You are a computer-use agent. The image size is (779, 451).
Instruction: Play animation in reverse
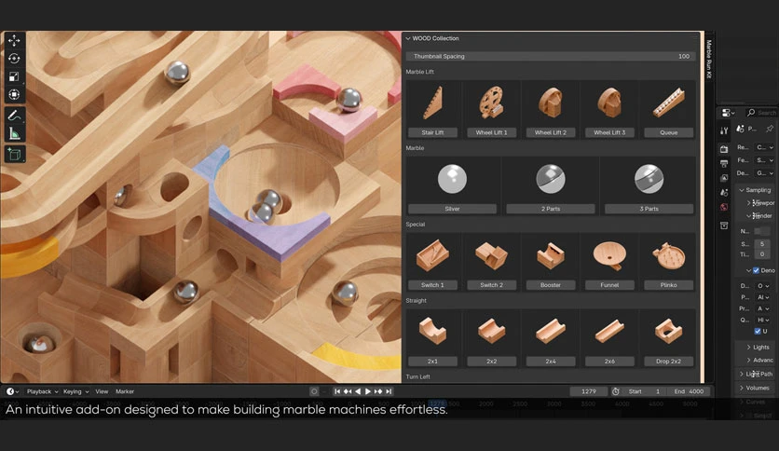pyautogui.click(x=358, y=391)
